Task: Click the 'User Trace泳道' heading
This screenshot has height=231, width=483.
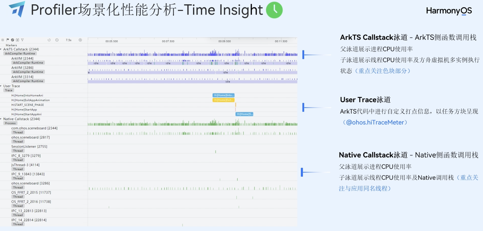Action: tap(365, 100)
